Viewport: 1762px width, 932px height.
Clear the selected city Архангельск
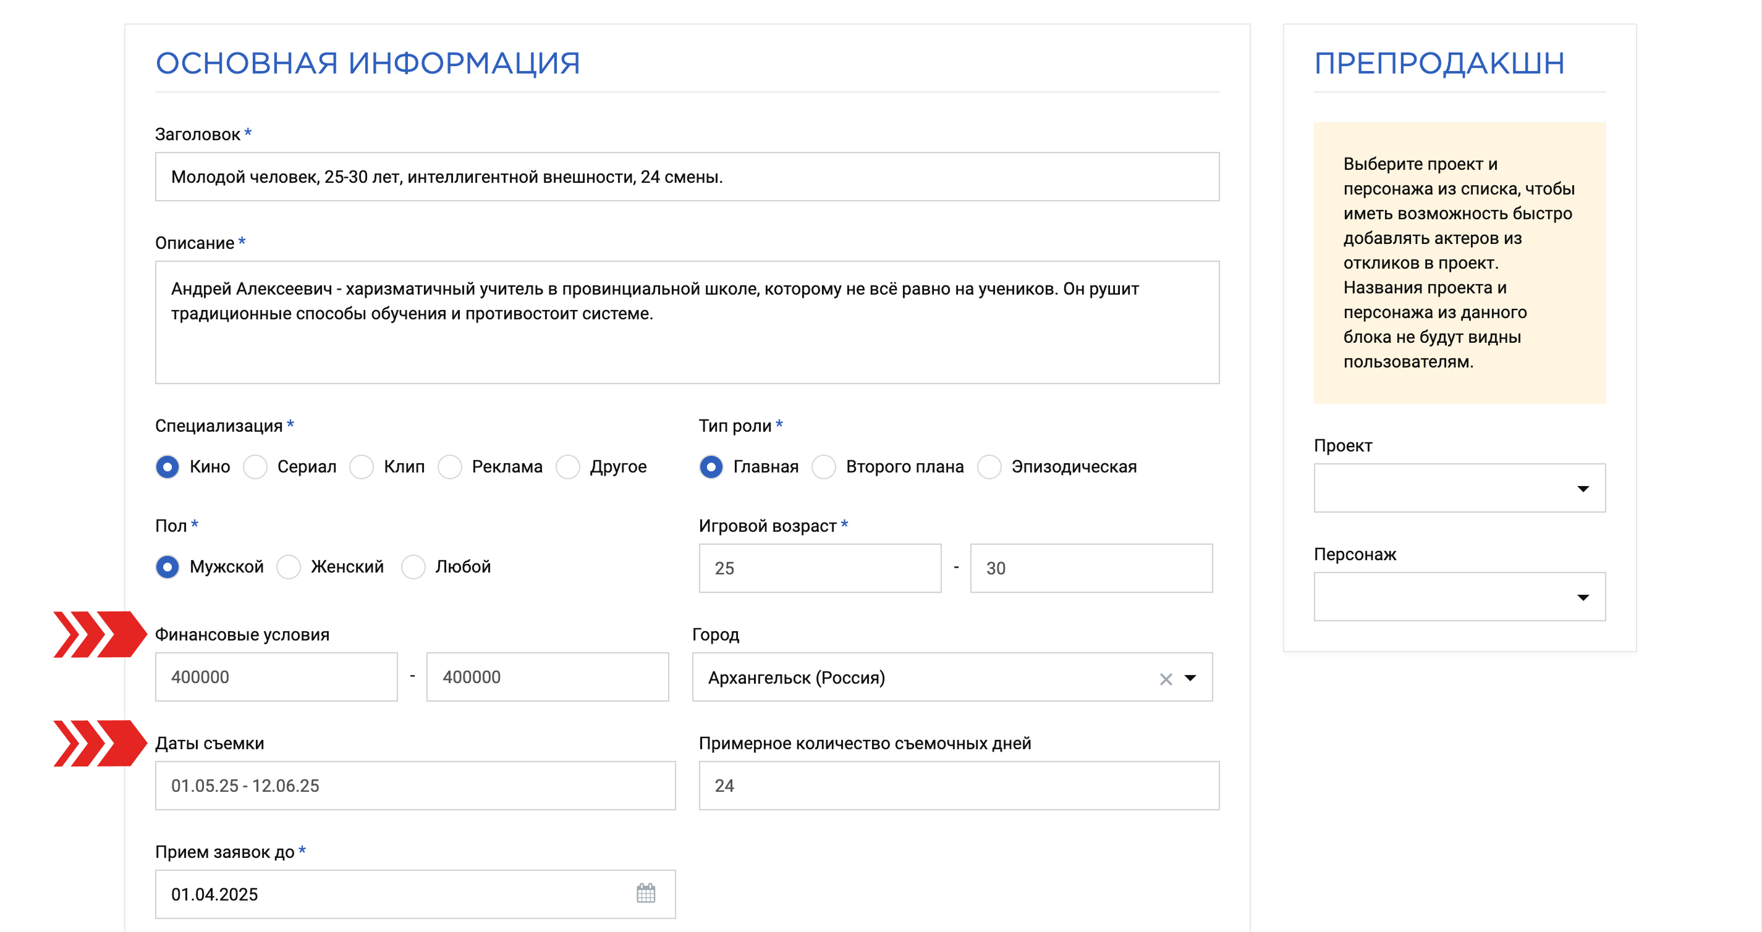[1166, 678]
